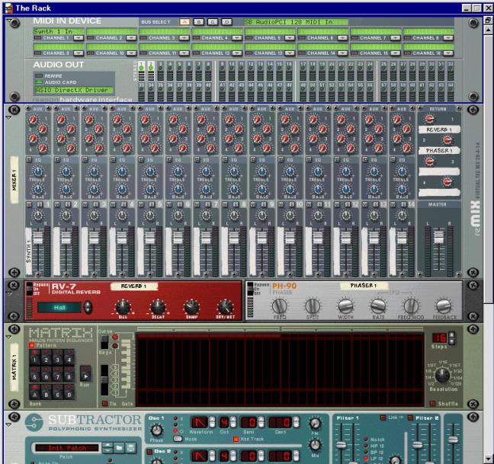Click the Matrix Curve/Keys switch
Image resolution: width=494 pixels, height=464 pixels.
[x=104, y=341]
